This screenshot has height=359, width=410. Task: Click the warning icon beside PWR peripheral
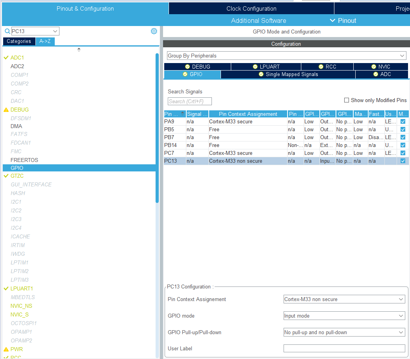click(5, 349)
